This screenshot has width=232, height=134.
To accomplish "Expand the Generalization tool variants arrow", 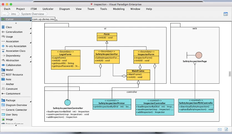I will 31,33.
